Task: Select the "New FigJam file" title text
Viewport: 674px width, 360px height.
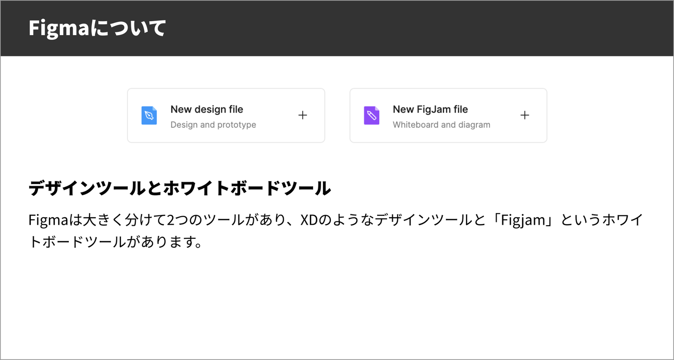Action: (430, 110)
